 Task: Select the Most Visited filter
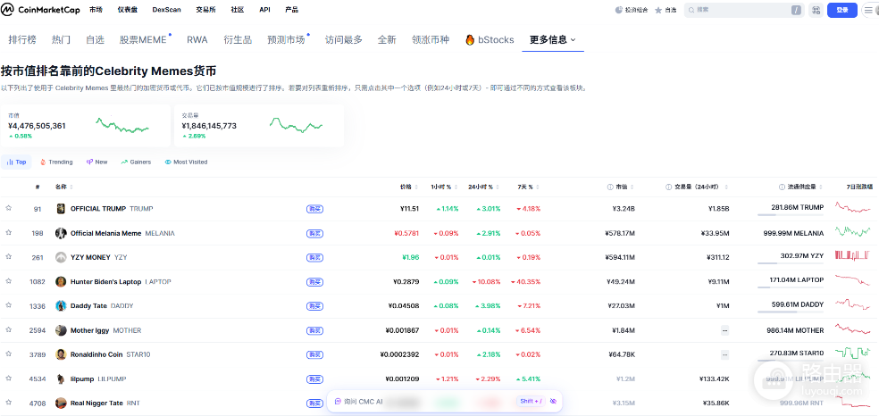point(186,162)
